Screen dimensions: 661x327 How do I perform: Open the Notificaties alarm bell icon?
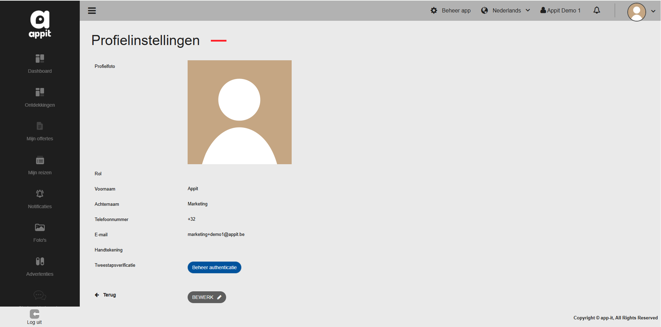click(x=40, y=194)
